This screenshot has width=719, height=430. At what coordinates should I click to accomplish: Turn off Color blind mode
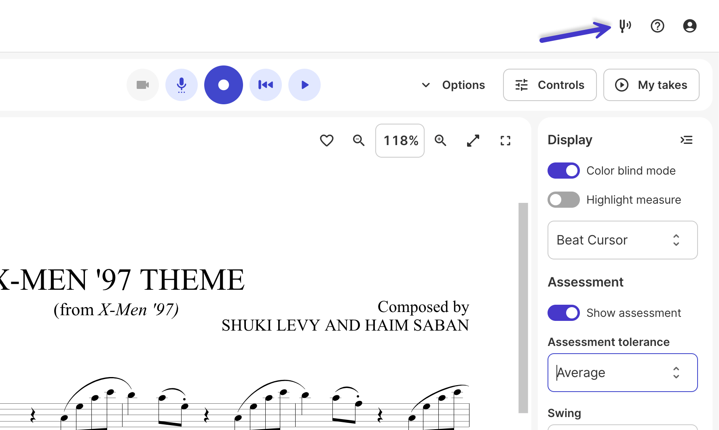click(x=564, y=171)
